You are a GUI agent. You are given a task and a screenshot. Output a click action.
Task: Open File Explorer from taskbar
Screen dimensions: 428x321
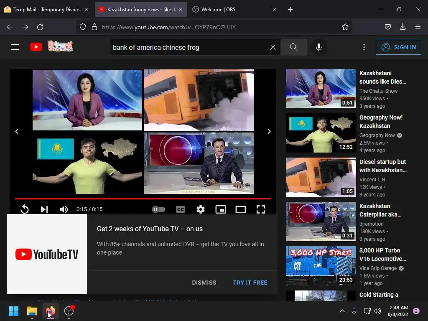[x=32, y=311]
